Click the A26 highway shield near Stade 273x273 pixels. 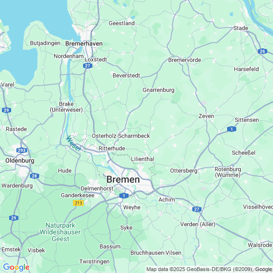click(262, 51)
